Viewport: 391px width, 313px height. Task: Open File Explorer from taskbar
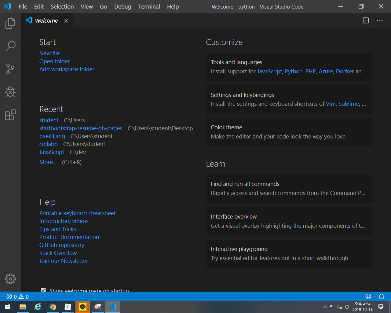[23, 307]
